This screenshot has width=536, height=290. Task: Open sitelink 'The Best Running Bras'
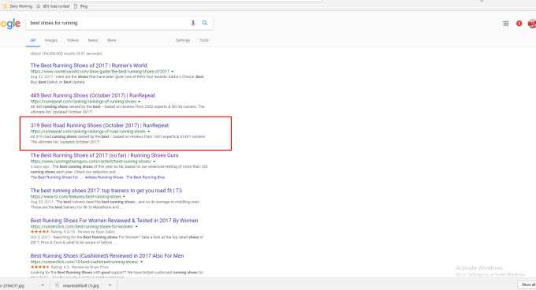[x=146, y=177]
